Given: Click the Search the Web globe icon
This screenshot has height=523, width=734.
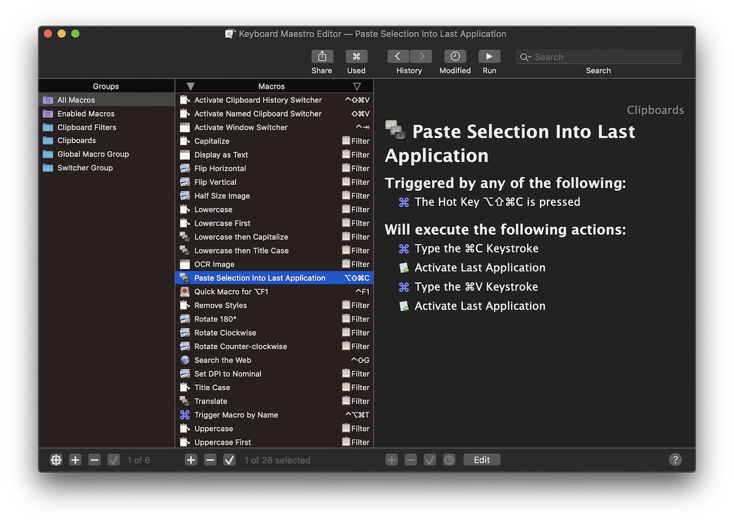Looking at the screenshot, I should (x=185, y=360).
